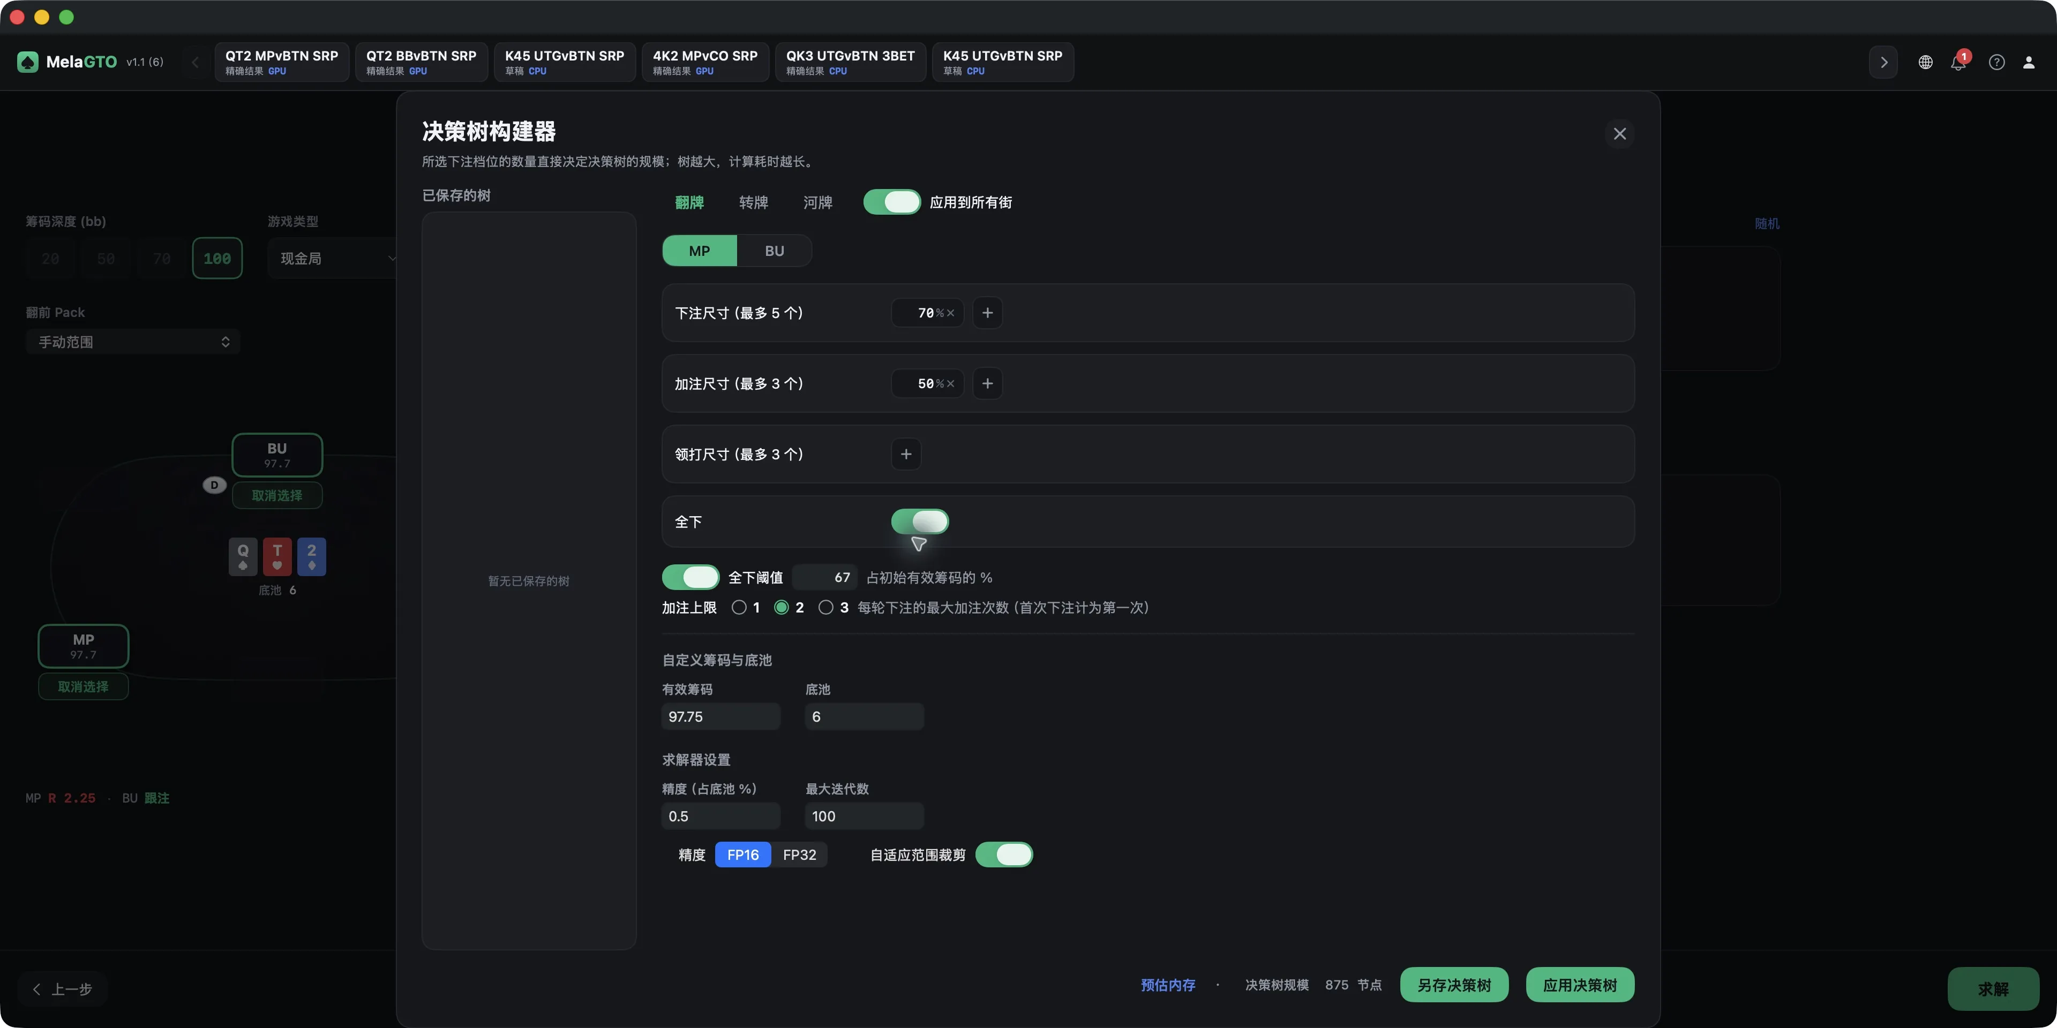Select FP32 precision option
The height and width of the screenshot is (1028, 2057).
[799, 855]
